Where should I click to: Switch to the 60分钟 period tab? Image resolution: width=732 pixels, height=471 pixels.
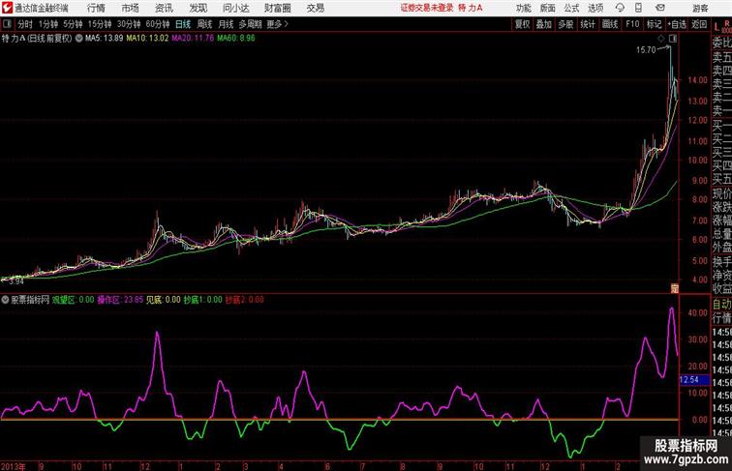pos(157,24)
